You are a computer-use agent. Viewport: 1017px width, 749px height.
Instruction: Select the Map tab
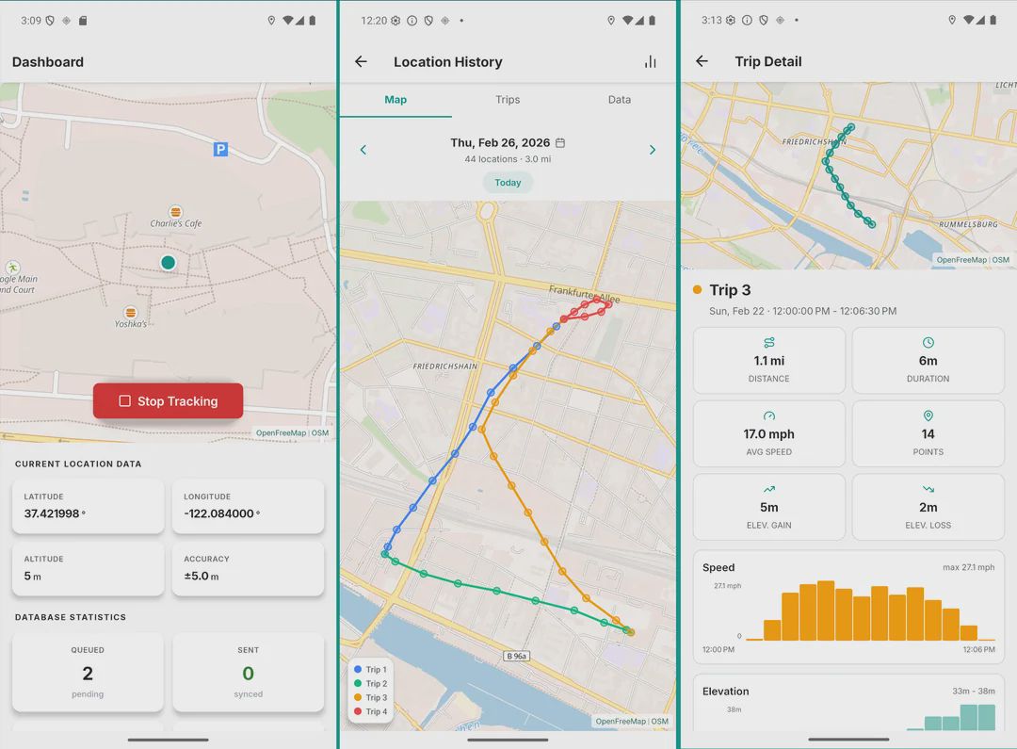click(x=395, y=100)
